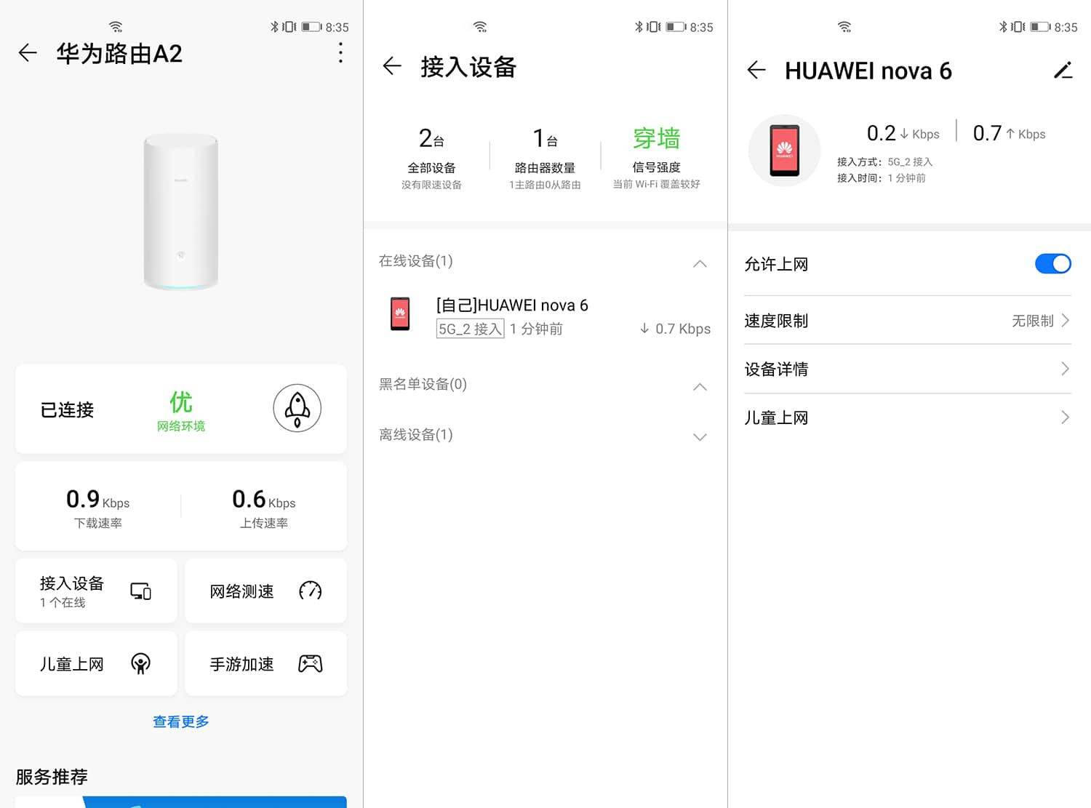Open [自己]HUAWEI nova 6 device entry
Viewport: 1091px width, 808px height.
pyautogui.click(x=545, y=317)
